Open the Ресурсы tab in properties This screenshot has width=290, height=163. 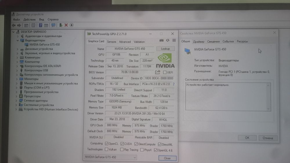[x=242, y=41]
